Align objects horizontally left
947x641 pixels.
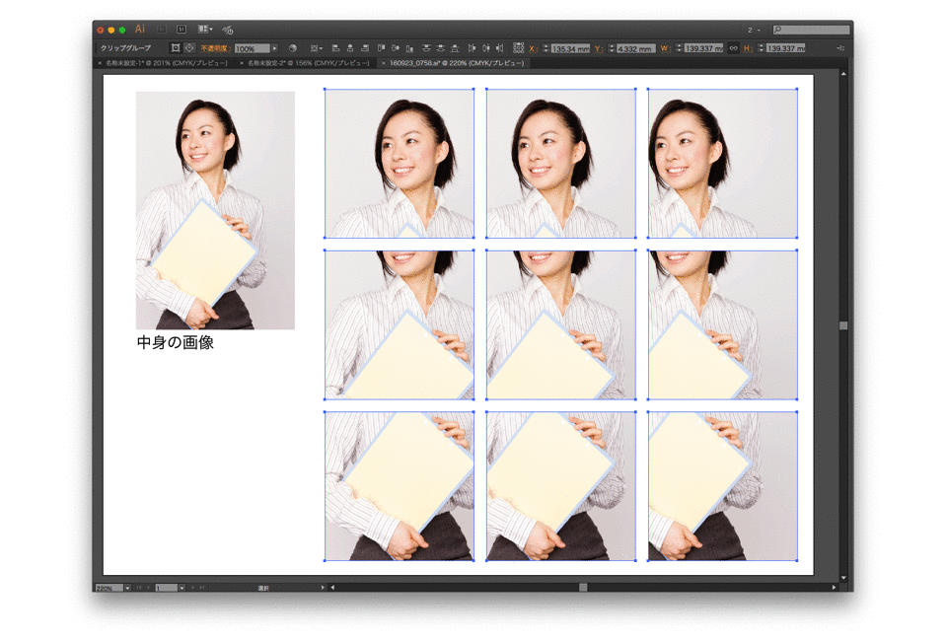tap(335, 48)
